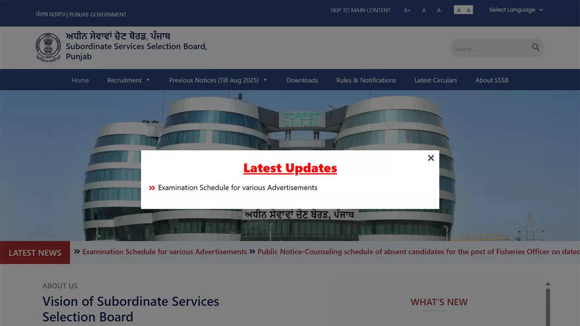580x326 pixels.
Task: Click Skip to Main Content link
Action: point(360,10)
